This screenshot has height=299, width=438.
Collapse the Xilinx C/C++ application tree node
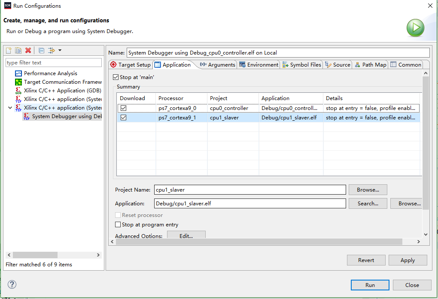click(10, 107)
